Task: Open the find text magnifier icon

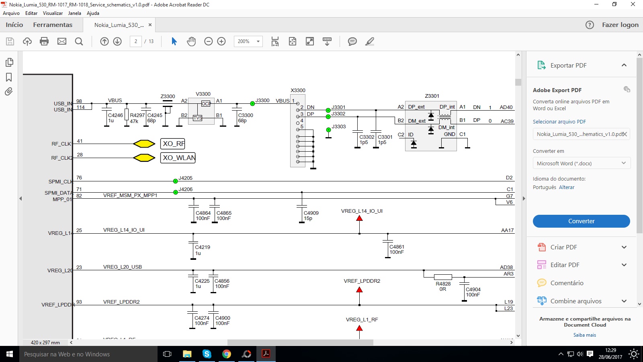Action: 79,41
